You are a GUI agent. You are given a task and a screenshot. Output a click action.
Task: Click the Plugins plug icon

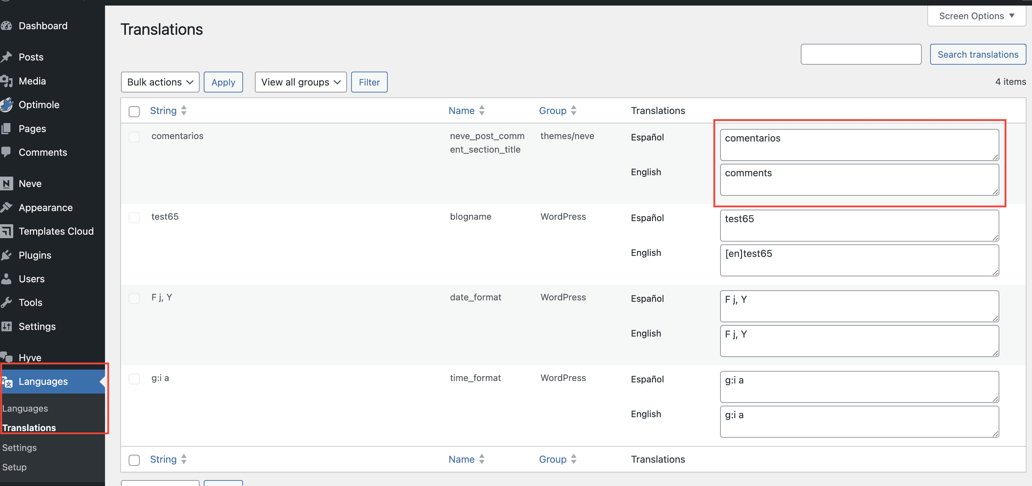click(x=6, y=255)
